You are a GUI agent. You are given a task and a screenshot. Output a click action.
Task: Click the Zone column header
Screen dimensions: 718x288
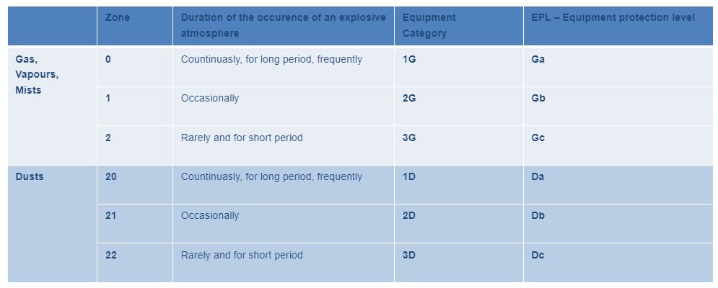118,17
